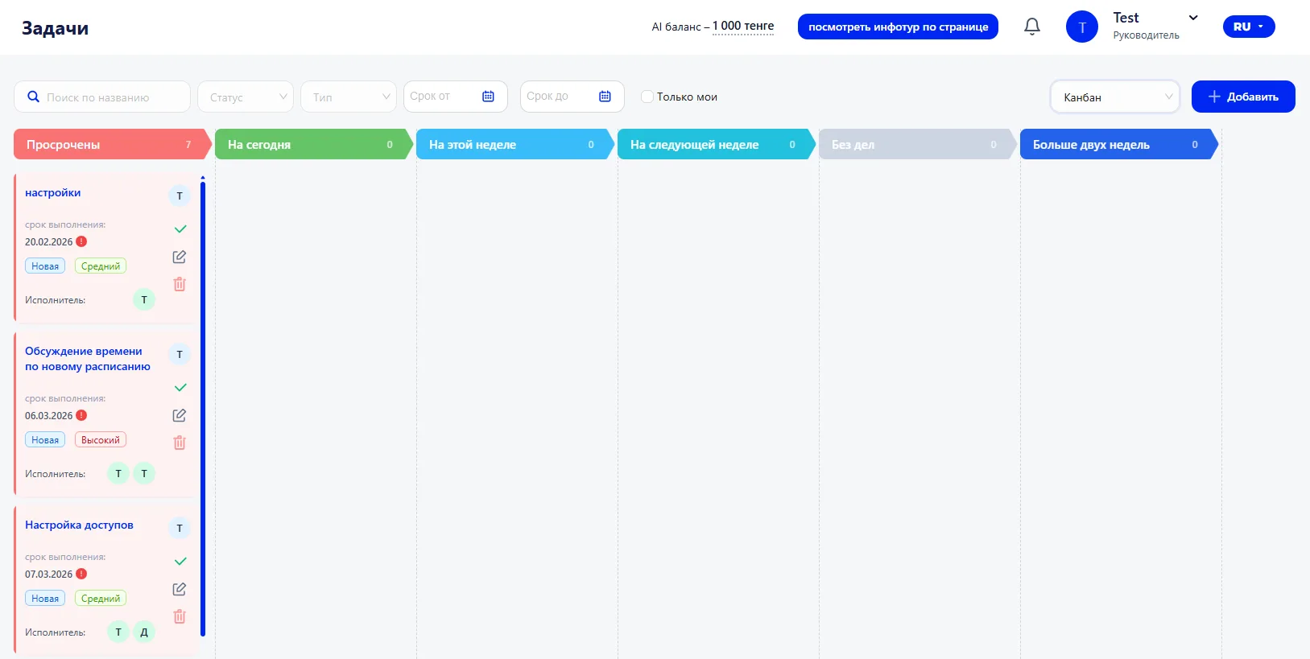Click the overdue warning icon next to 06.03.2026
This screenshot has height=659, width=1310.
tap(81, 415)
